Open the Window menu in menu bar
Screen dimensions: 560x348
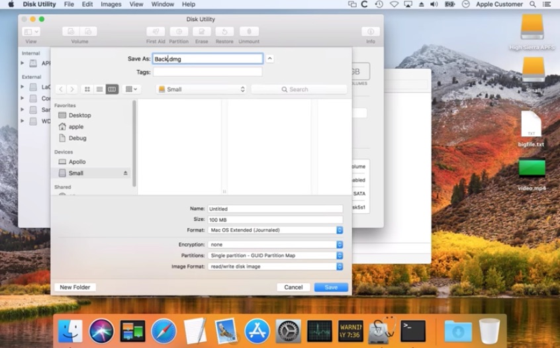point(162,5)
